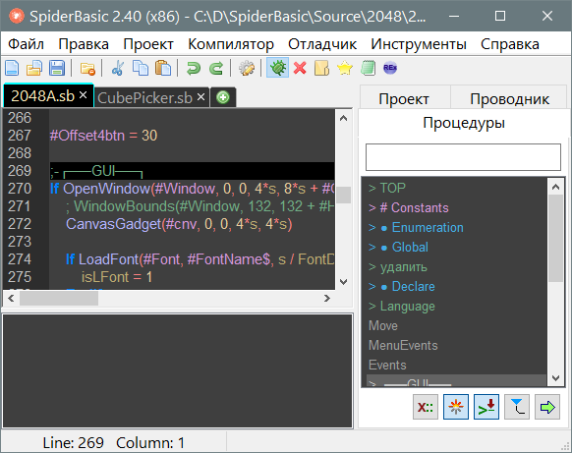Screen dimensions: 572x453
Task: Save the file with the floppy disk icon
Action: (57, 68)
